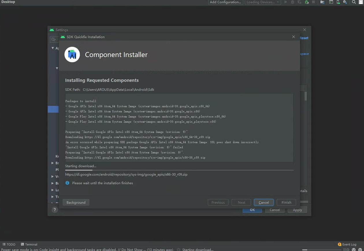The image size is (364, 251).
Task: Click the status bar background progress indicator
Action: click(322, 250)
